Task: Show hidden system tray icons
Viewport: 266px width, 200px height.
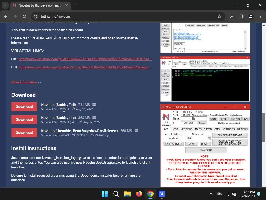Action: coord(211,194)
